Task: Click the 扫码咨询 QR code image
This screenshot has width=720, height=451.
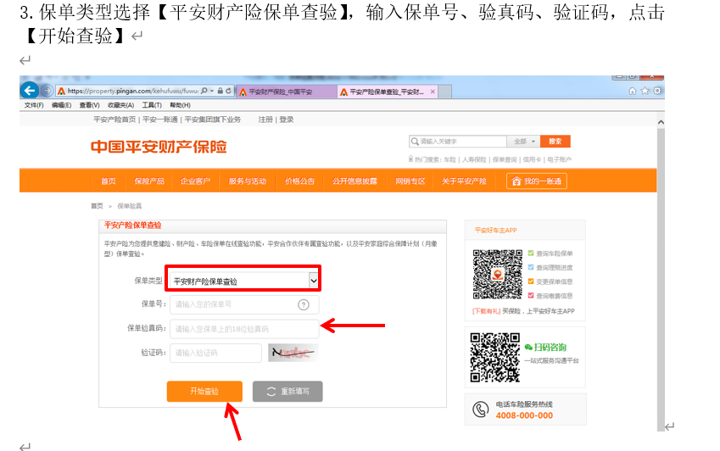Action: tap(495, 357)
